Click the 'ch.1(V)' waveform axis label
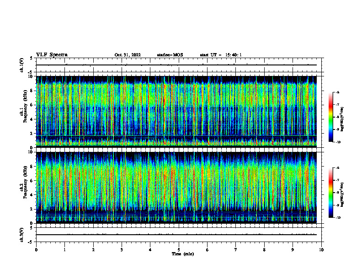 pyautogui.click(x=22, y=65)
